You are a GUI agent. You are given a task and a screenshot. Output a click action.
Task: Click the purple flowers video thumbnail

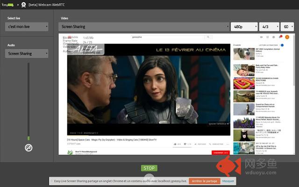coord(244,122)
